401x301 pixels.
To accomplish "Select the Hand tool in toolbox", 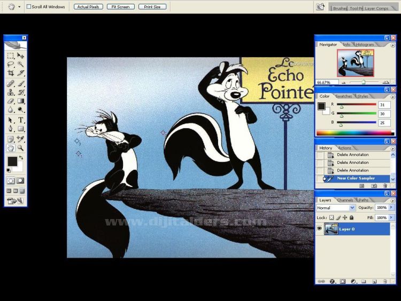I will 11,148.
